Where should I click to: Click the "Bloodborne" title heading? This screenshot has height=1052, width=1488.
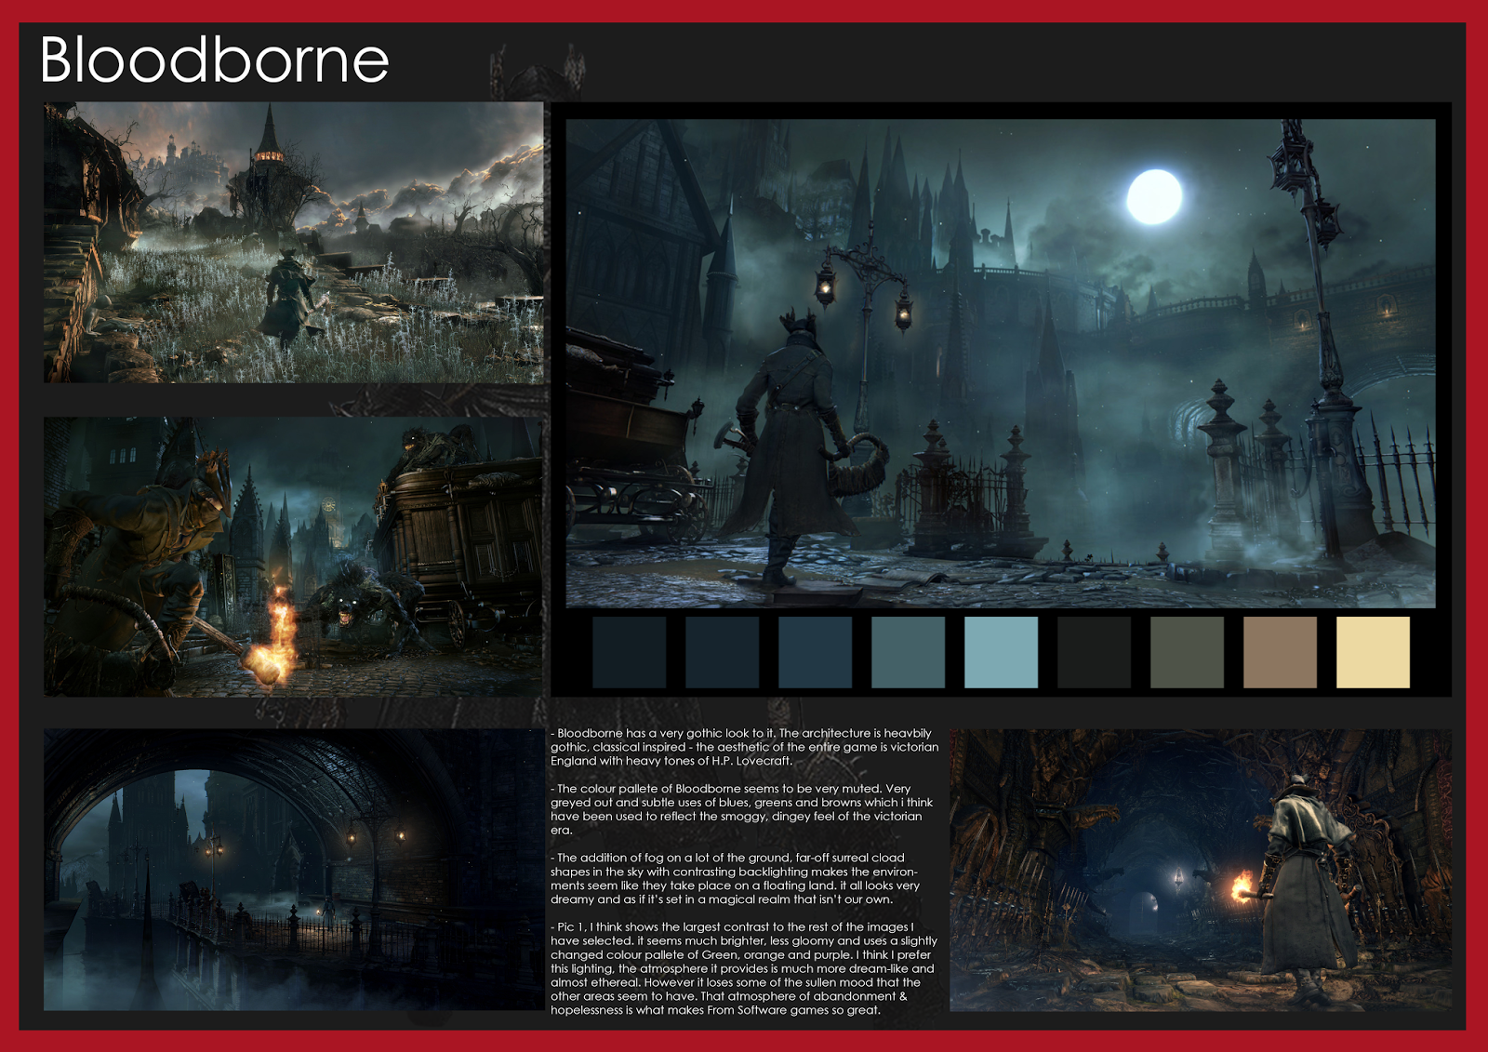click(214, 60)
